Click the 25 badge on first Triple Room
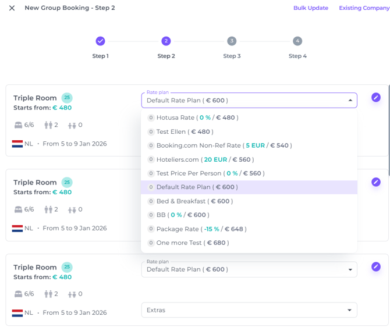 [67, 98]
